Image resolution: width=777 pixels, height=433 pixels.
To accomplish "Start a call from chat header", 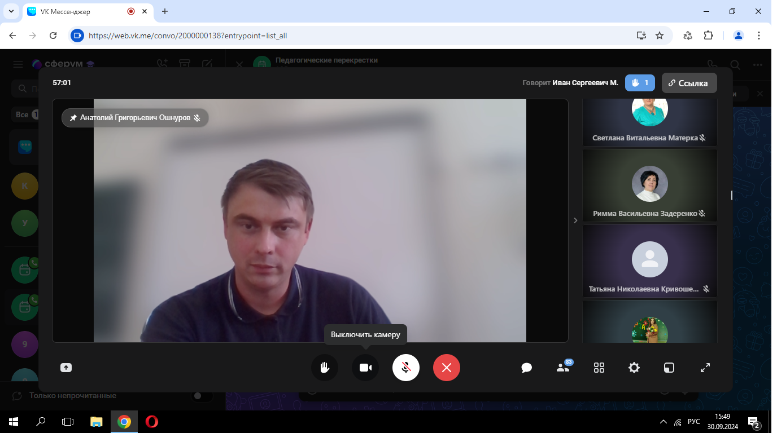I will tap(713, 64).
